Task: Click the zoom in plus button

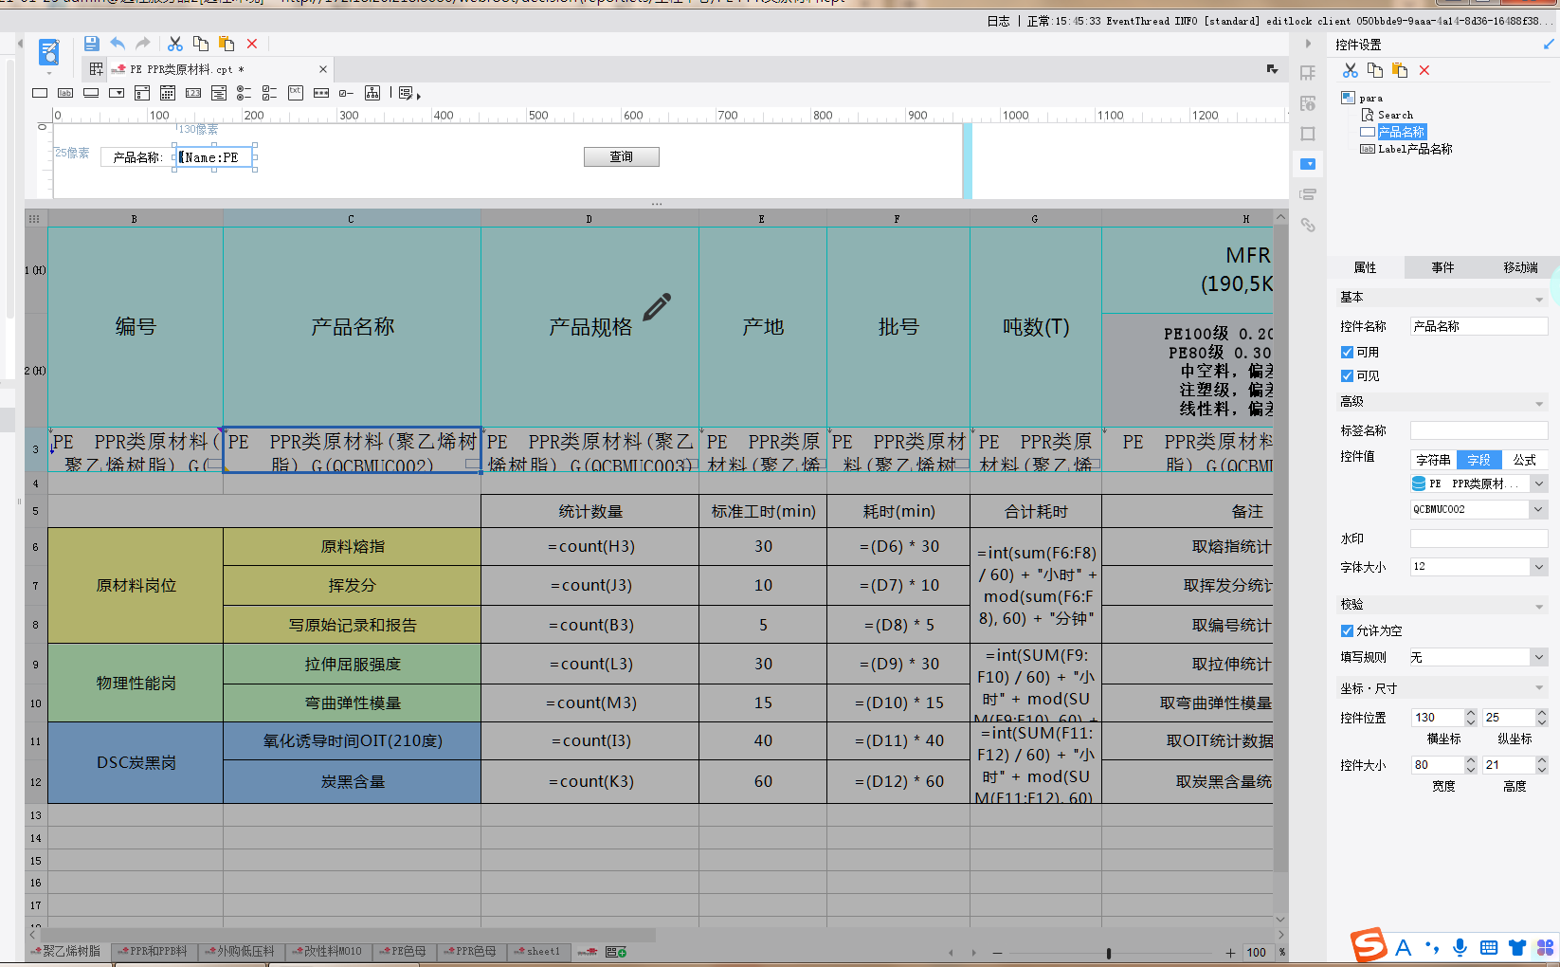Action: [x=1230, y=953]
